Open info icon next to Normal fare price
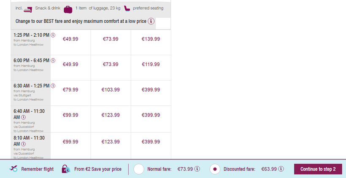This screenshot has height=178, width=346. [197, 169]
